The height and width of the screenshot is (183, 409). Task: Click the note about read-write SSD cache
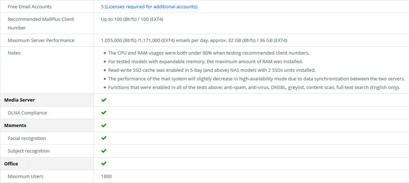pos(212,70)
